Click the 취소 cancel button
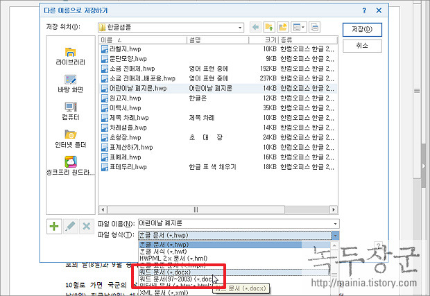Screen dimensions: 430x296 (362, 46)
